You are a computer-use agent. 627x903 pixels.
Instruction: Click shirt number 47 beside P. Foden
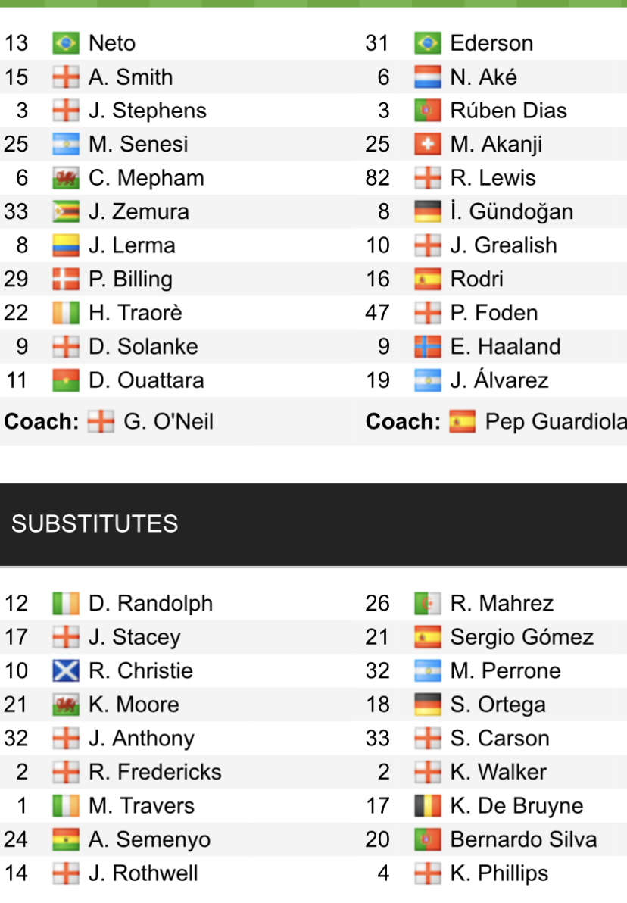pyautogui.click(x=377, y=313)
